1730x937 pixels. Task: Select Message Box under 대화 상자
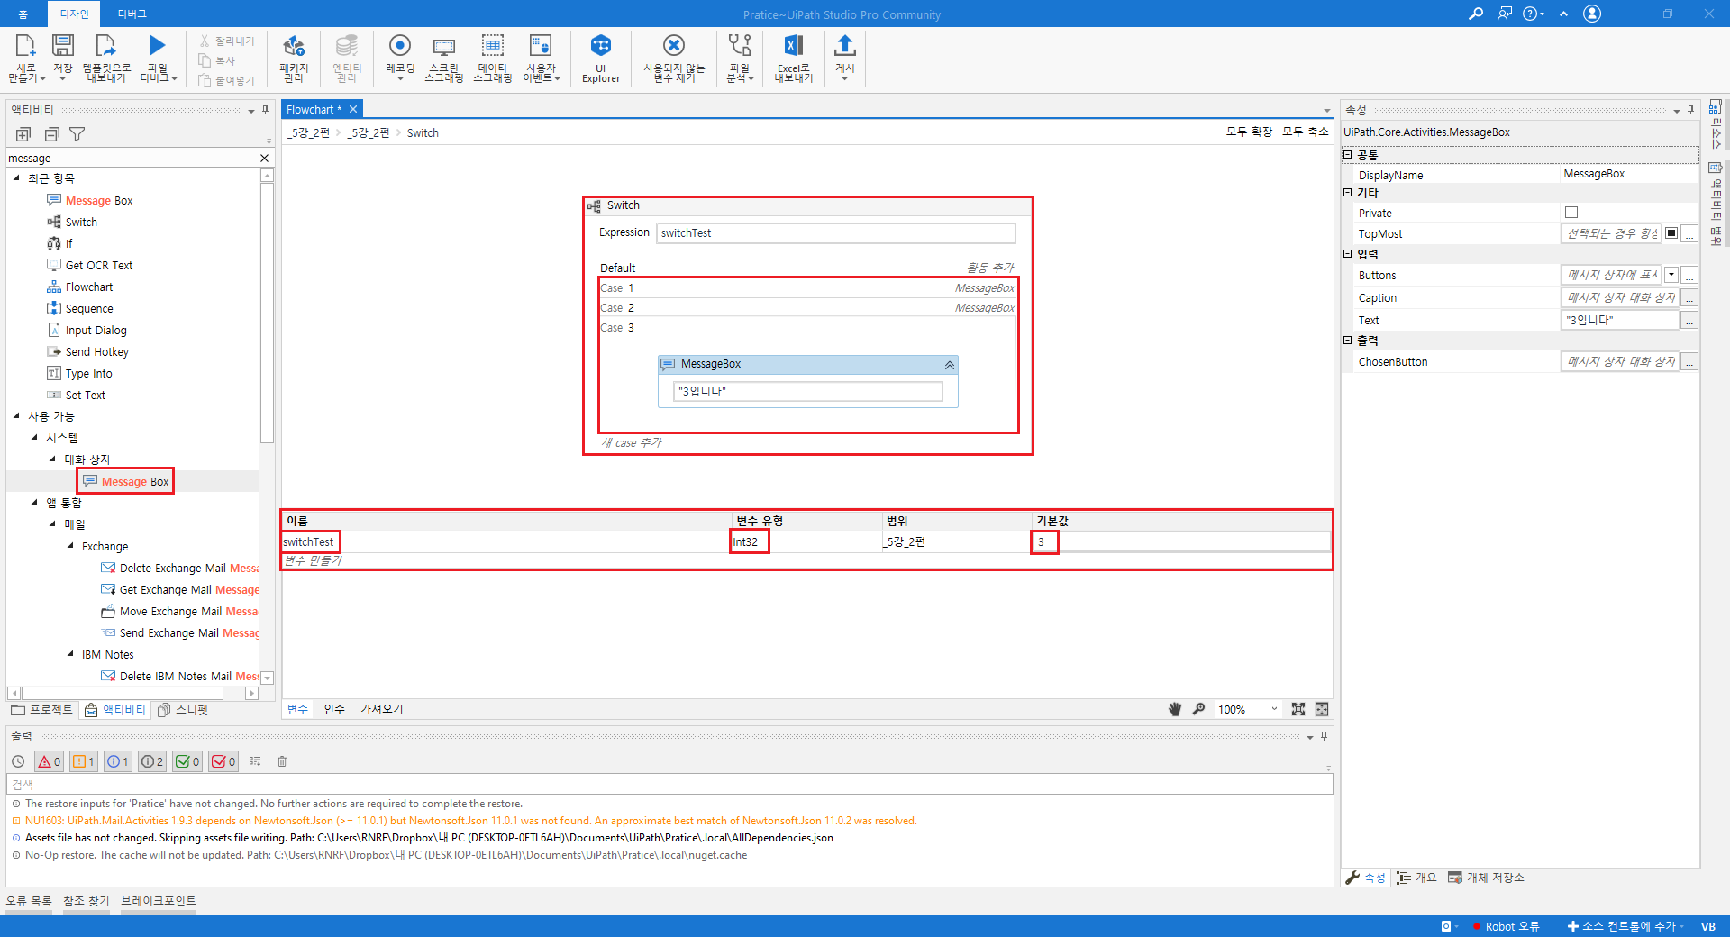125,481
